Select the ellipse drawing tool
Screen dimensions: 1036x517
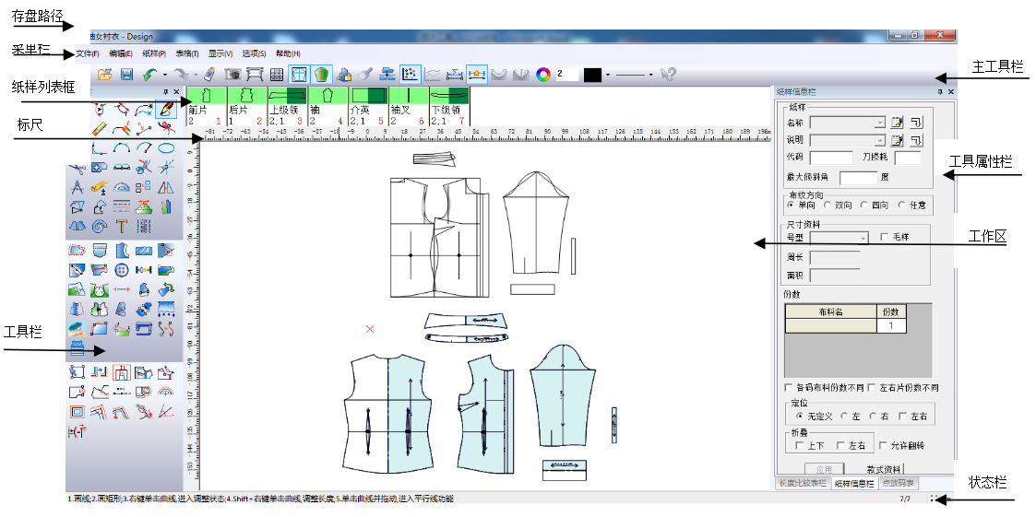click(166, 147)
